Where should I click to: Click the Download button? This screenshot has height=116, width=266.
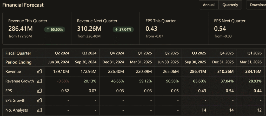pos(257,5)
